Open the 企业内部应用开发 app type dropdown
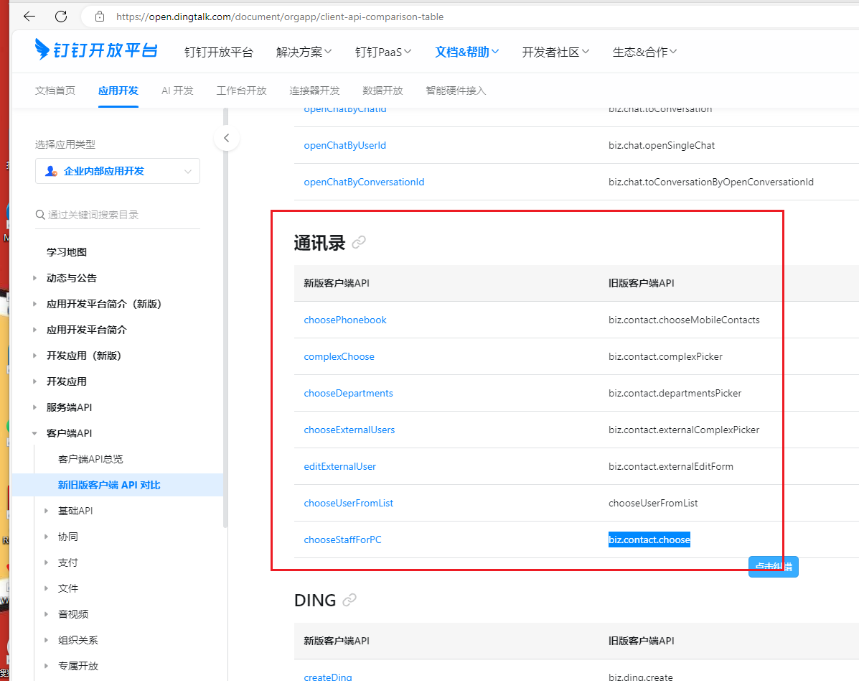 (117, 171)
